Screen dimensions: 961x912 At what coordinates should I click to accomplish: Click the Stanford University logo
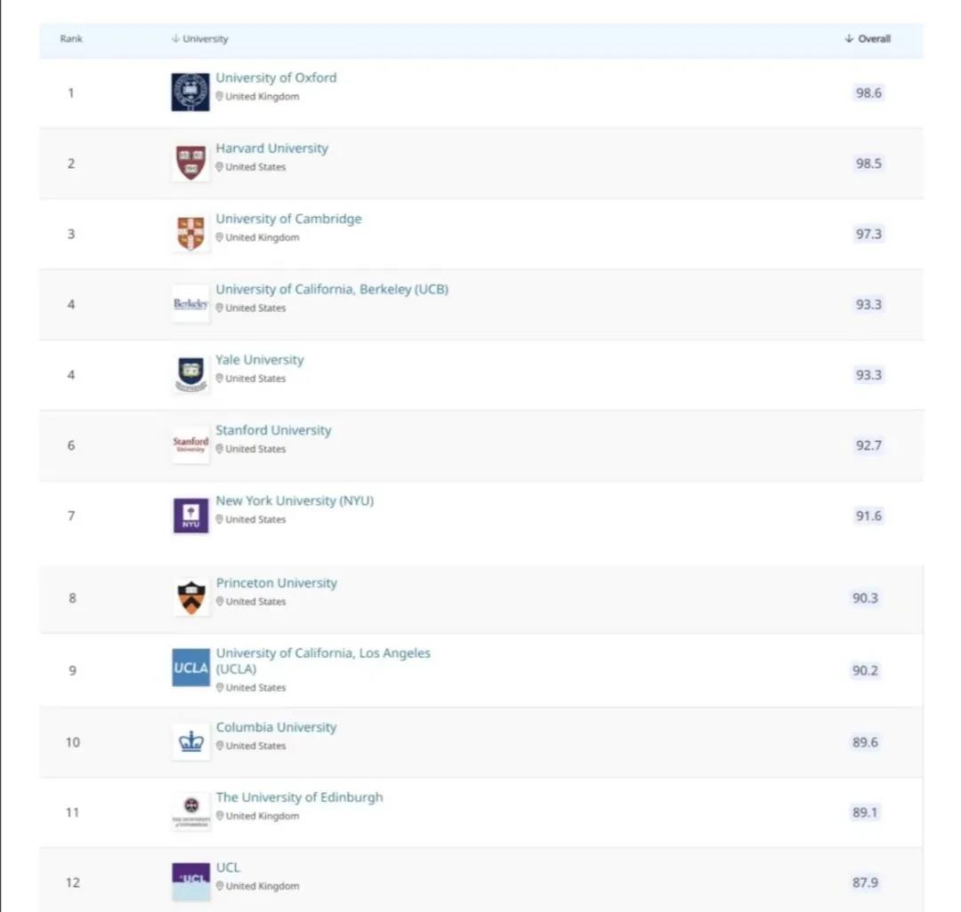click(x=190, y=444)
